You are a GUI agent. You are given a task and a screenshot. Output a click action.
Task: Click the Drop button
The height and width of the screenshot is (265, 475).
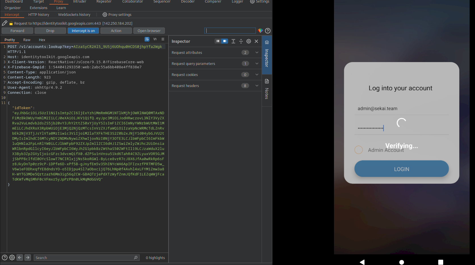pos(50,31)
